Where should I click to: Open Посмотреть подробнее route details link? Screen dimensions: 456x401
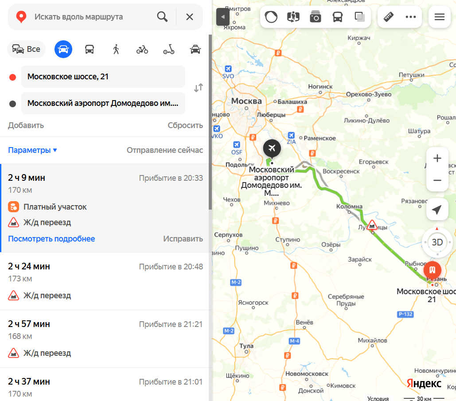pyautogui.click(x=51, y=239)
